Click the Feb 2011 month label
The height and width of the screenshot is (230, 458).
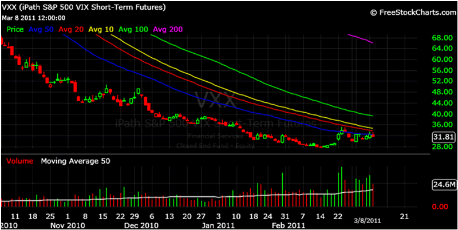(289, 225)
